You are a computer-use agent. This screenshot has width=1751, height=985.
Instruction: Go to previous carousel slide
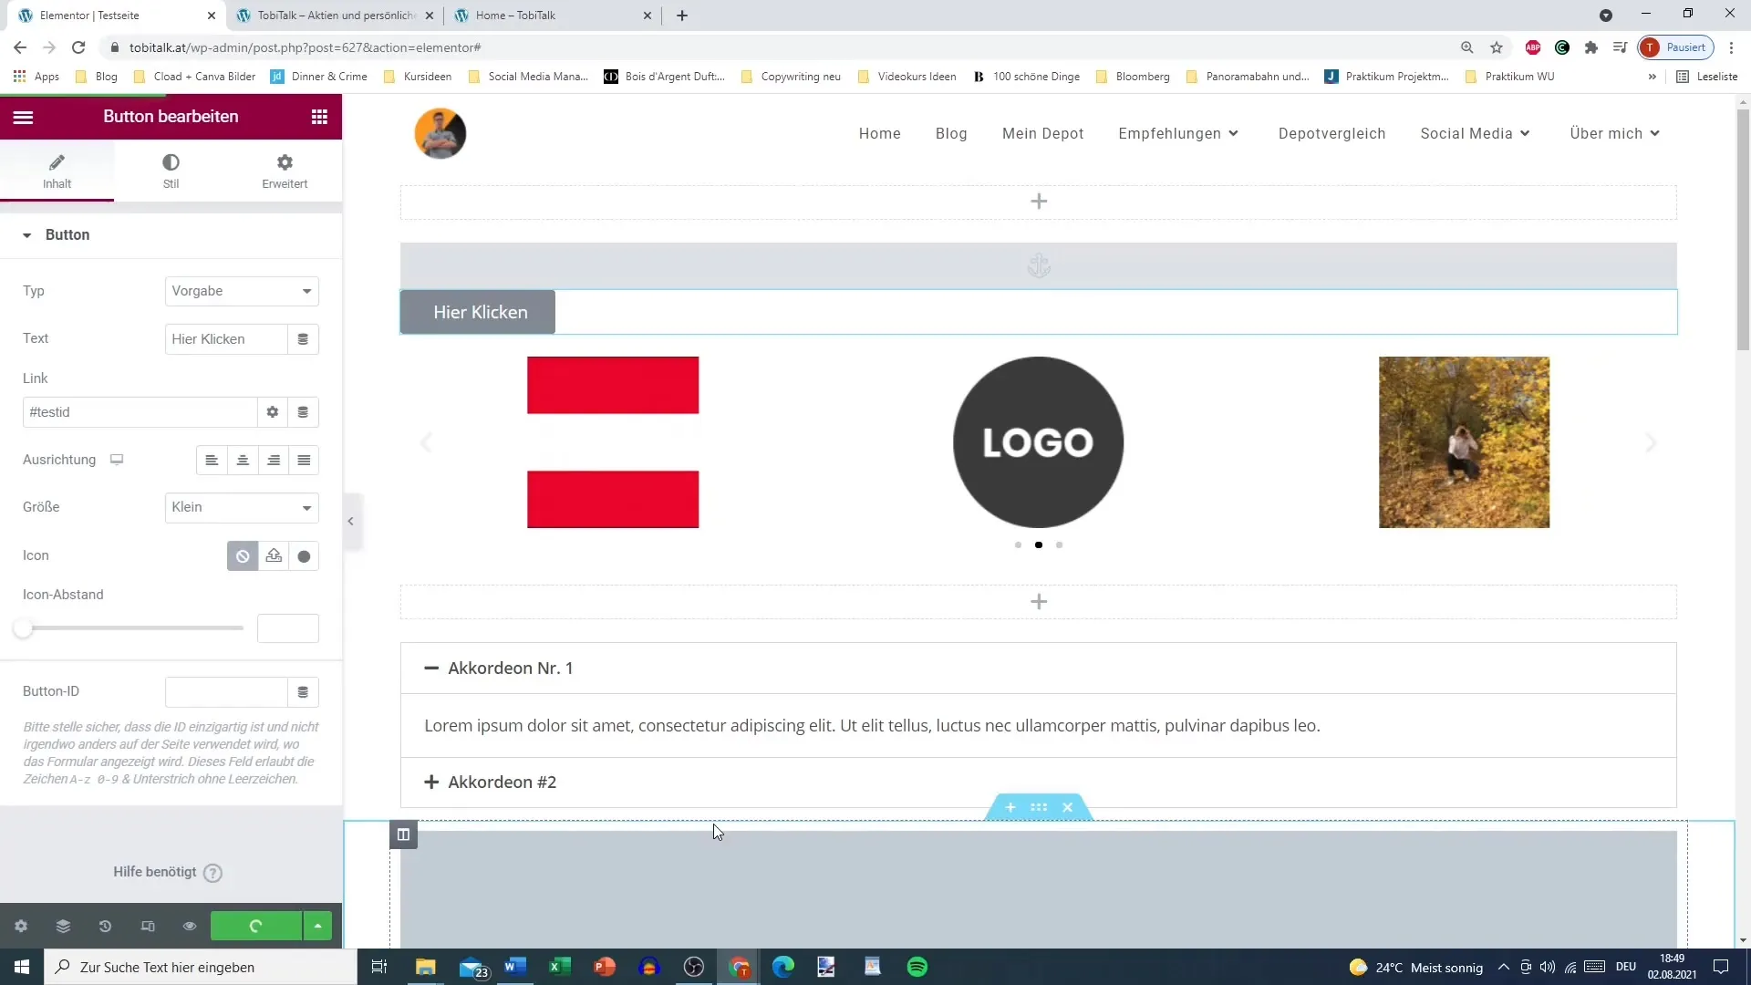pos(425,443)
